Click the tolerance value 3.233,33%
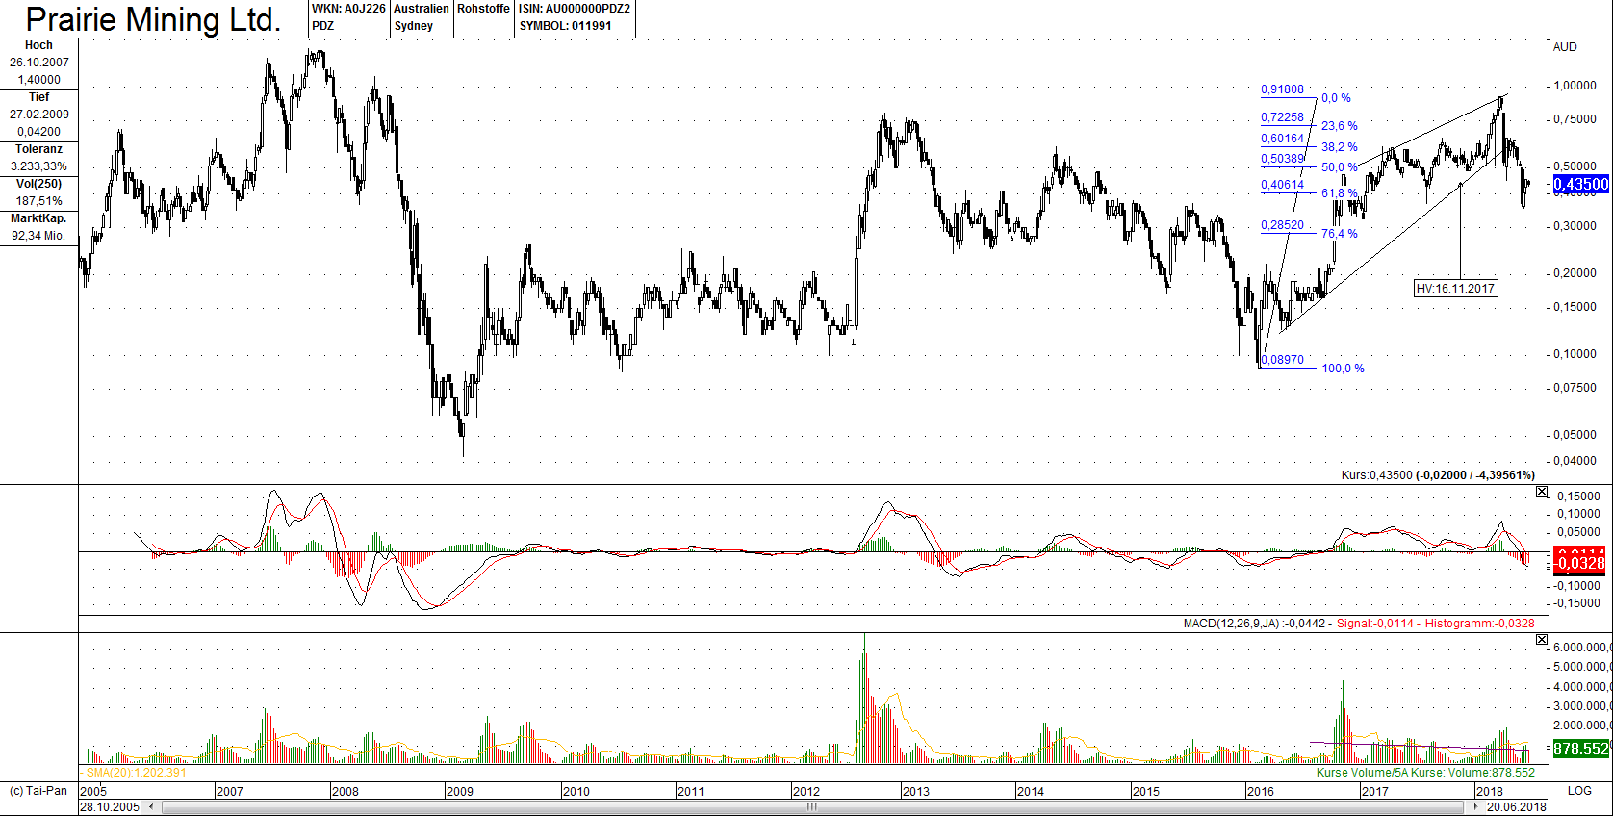Image resolution: width=1613 pixels, height=816 pixels. [x=39, y=166]
